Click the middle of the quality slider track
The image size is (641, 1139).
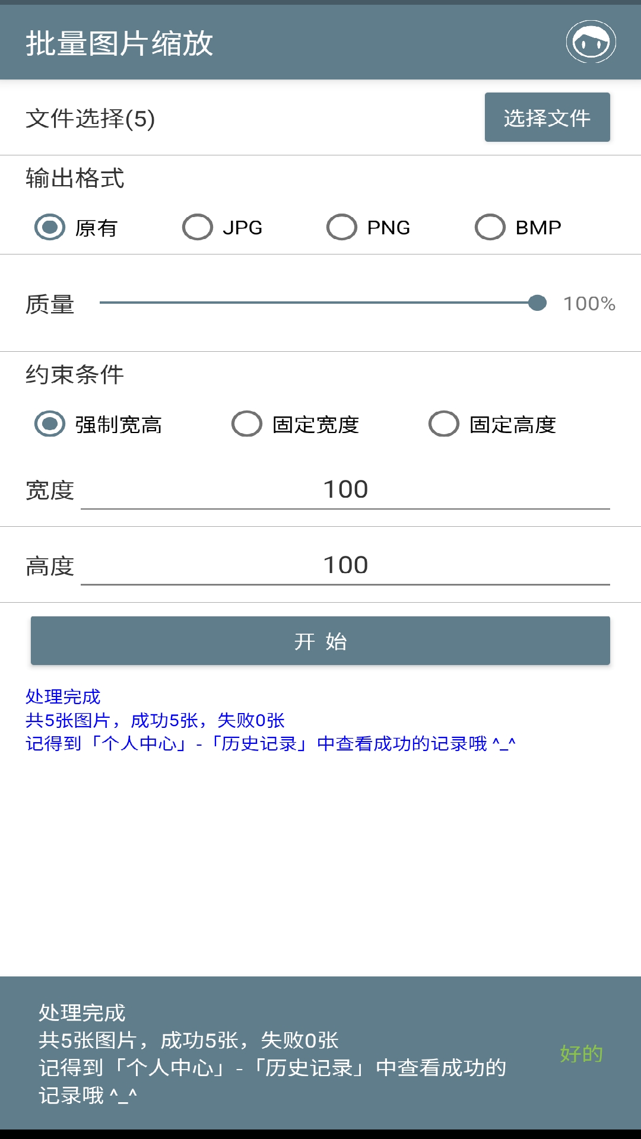(x=318, y=303)
